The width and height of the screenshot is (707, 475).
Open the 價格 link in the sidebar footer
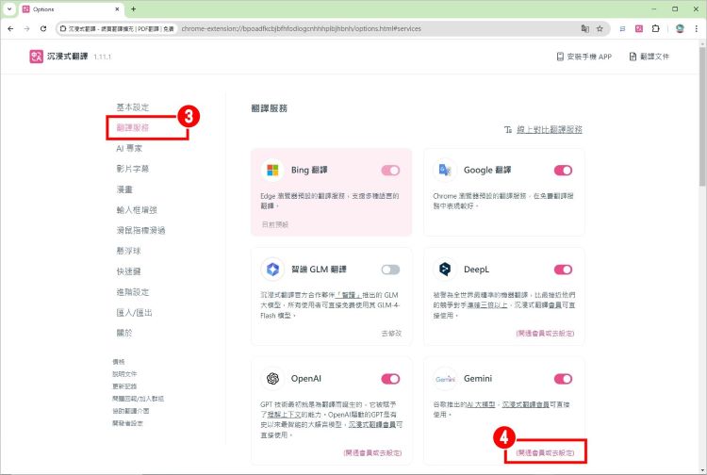[119, 361]
